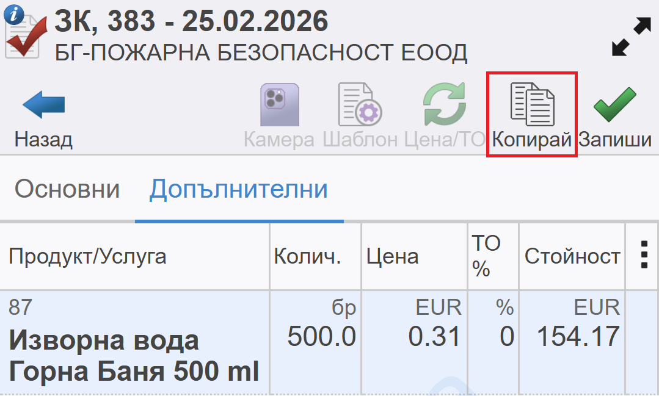Toggle fullscreen with the diagonal arrows icon

pyautogui.click(x=631, y=37)
